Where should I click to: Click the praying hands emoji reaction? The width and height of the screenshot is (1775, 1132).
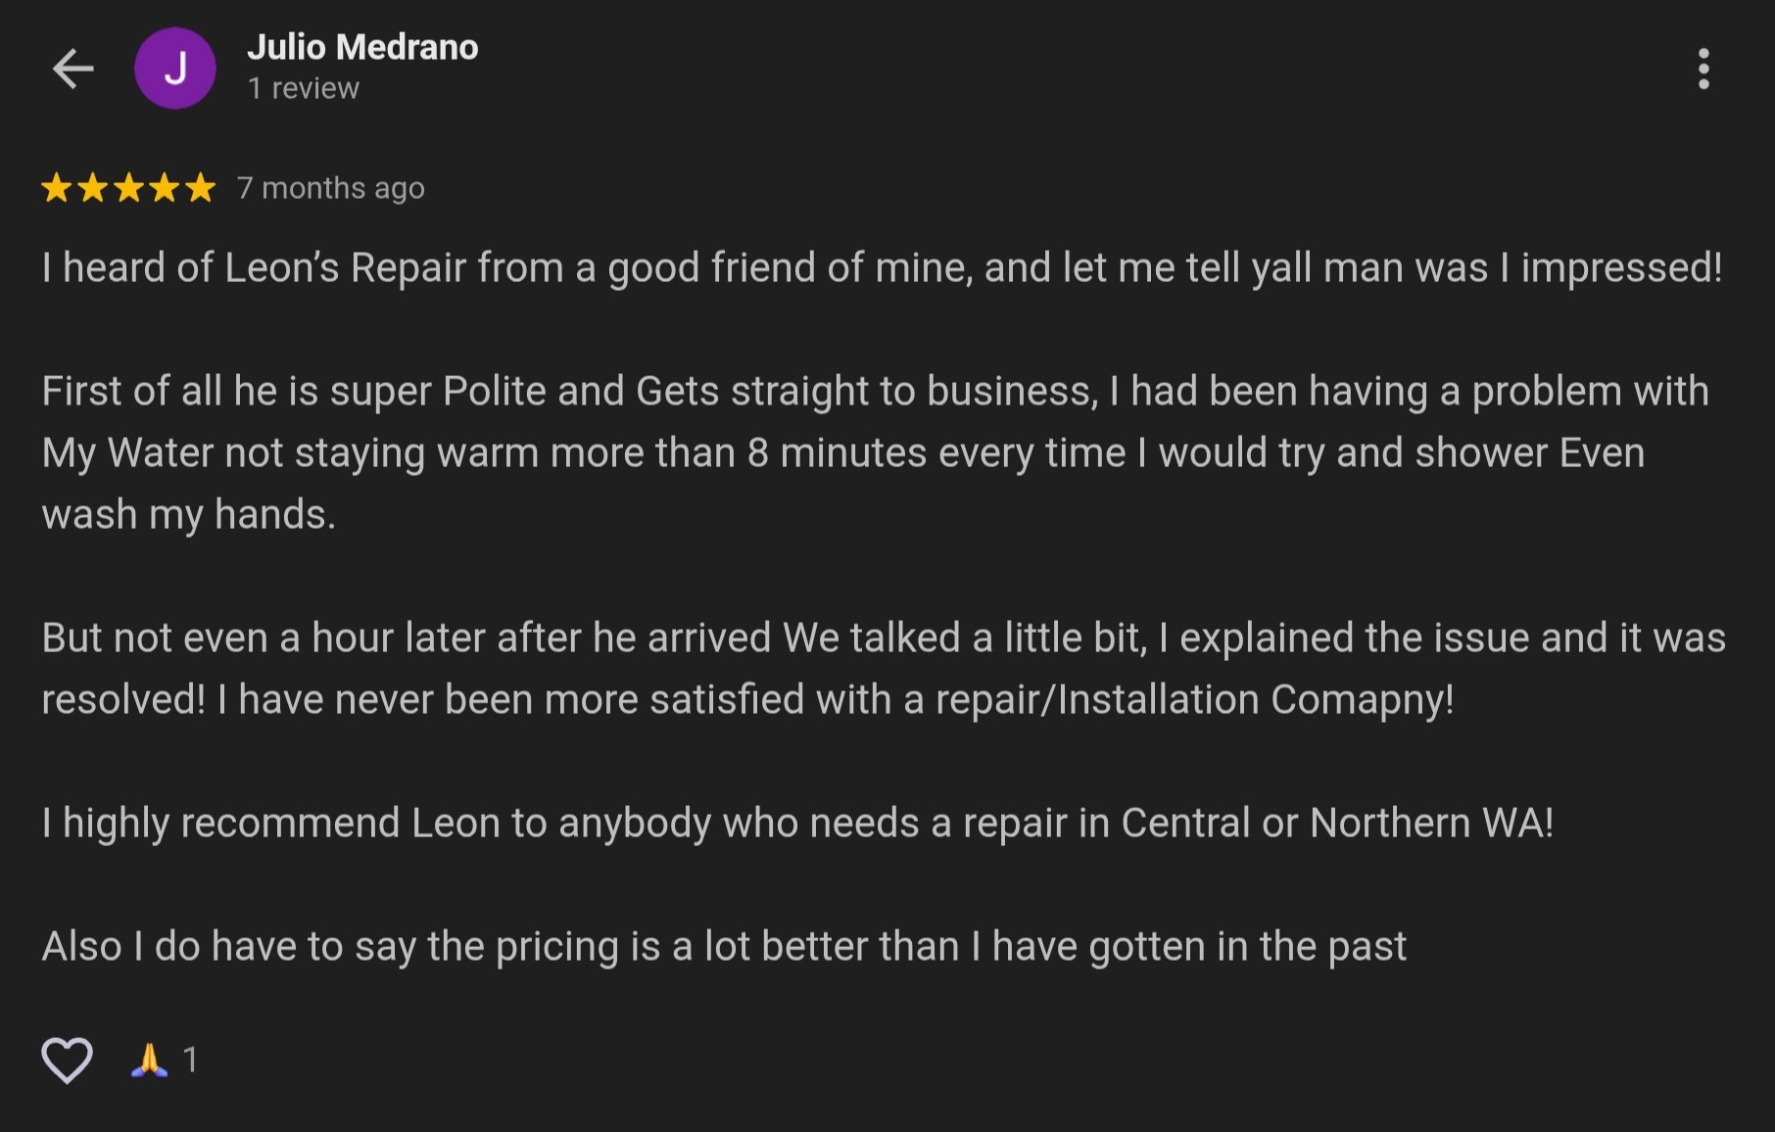(149, 1060)
